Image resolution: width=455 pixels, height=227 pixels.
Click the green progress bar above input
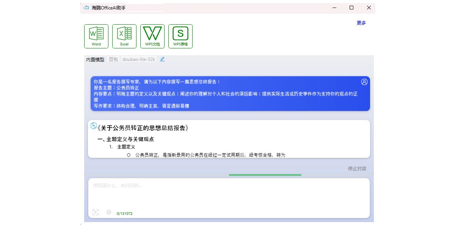(x=265, y=175)
